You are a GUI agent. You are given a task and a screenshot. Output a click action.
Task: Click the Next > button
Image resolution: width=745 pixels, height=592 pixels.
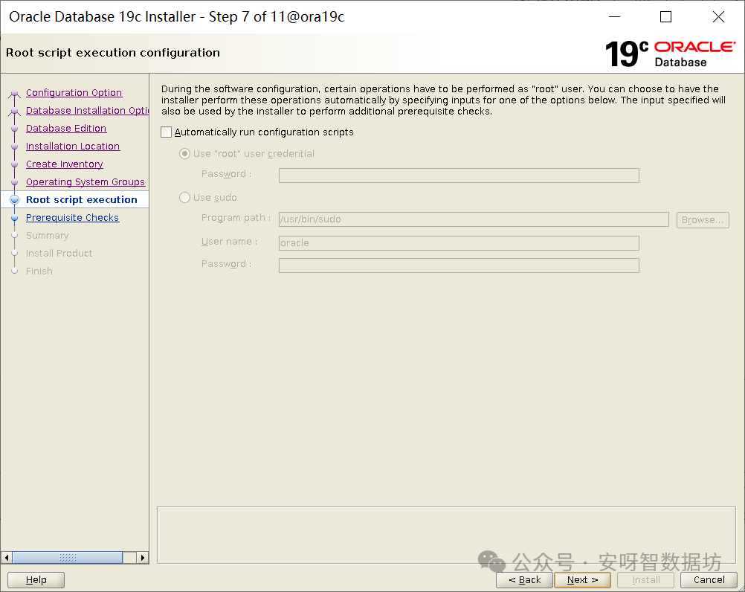(x=582, y=579)
